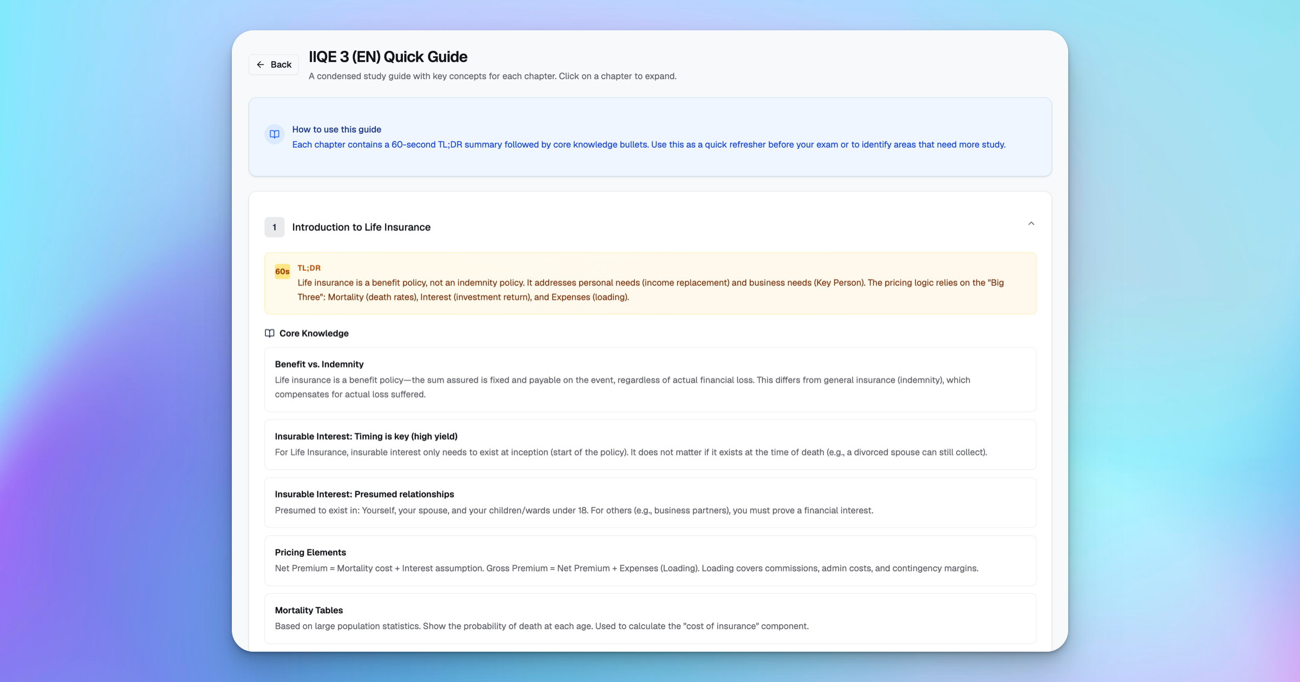Click the How to use this guide title
Viewport: 1300px width, 682px height.
coord(336,129)
